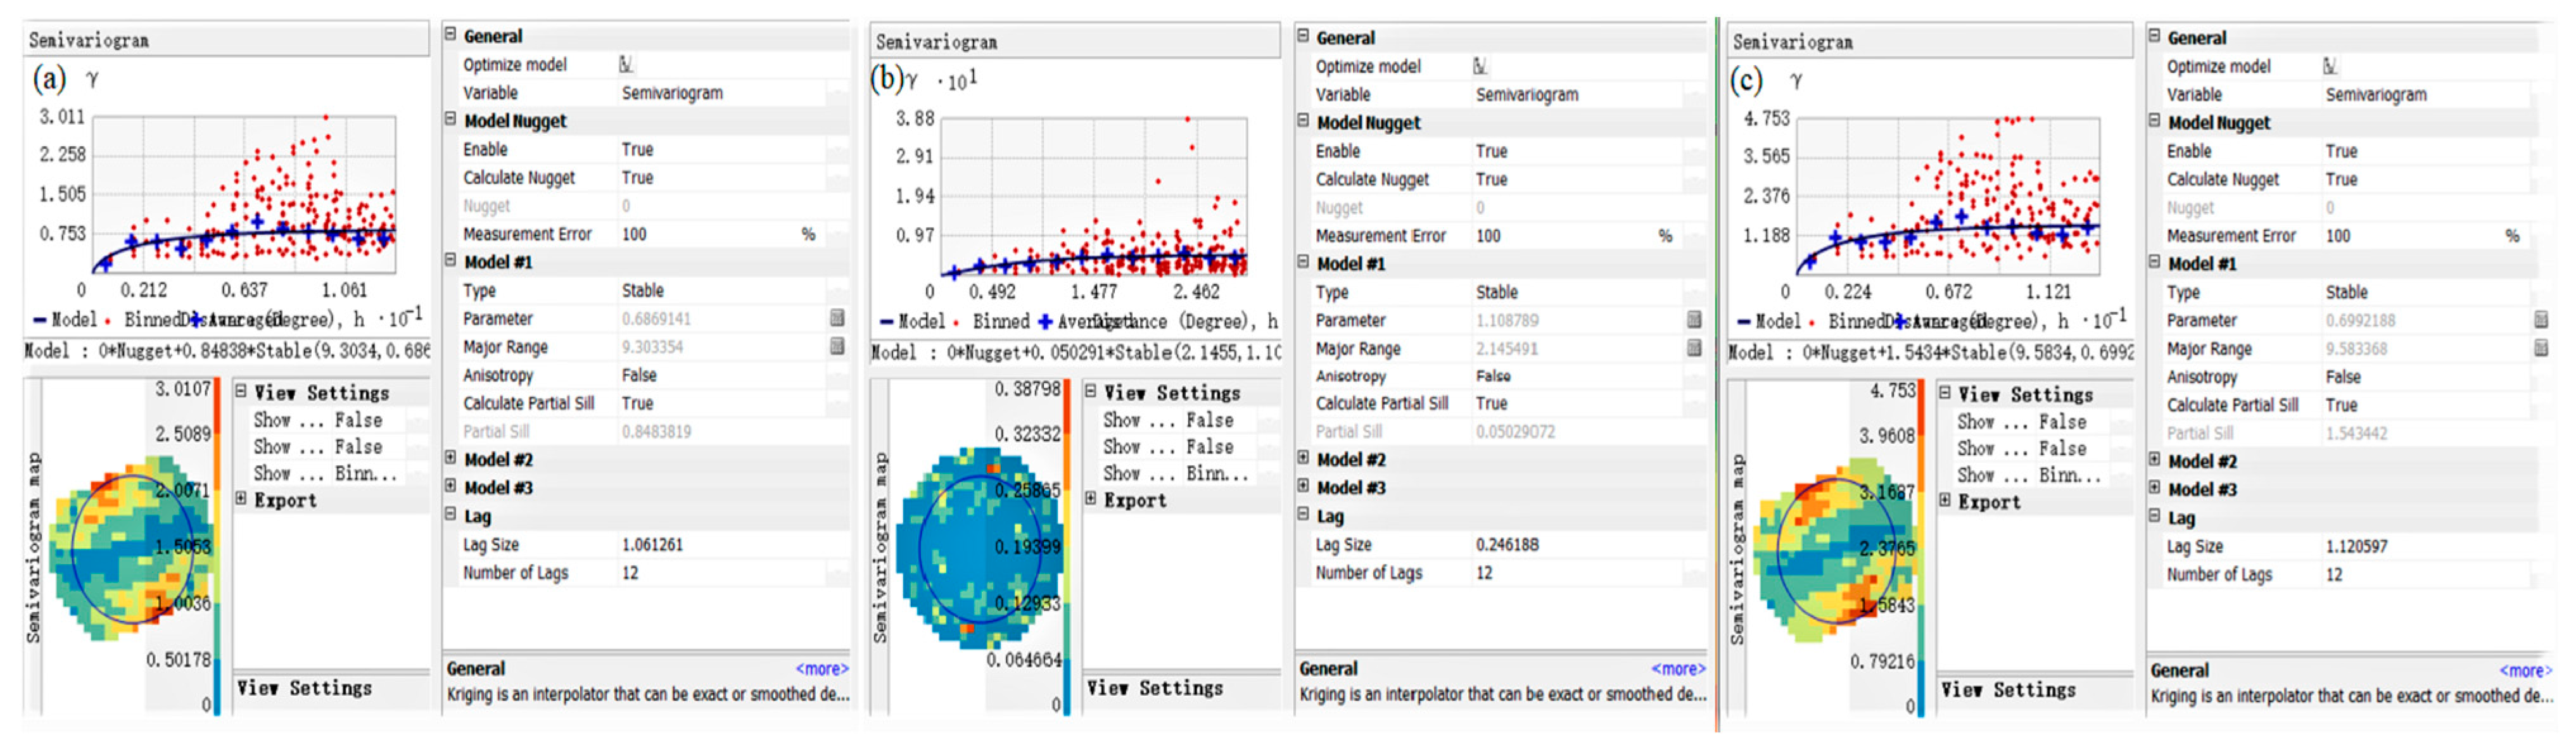Viewport: 2576px width, 754px height.
Task: Toggle Calculate Nugget True in panel (b)
Action: pos(1491,179)
